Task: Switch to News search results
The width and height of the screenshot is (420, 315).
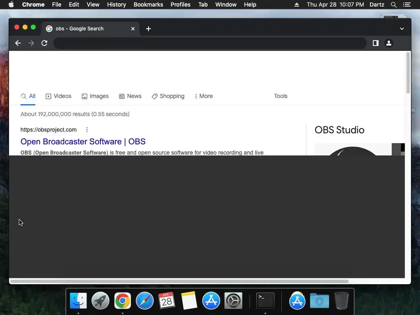Action: point(130,96)
